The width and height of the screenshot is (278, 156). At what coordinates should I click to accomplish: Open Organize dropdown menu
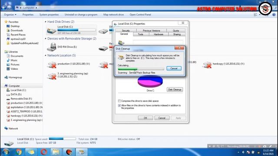pos(10,15)
